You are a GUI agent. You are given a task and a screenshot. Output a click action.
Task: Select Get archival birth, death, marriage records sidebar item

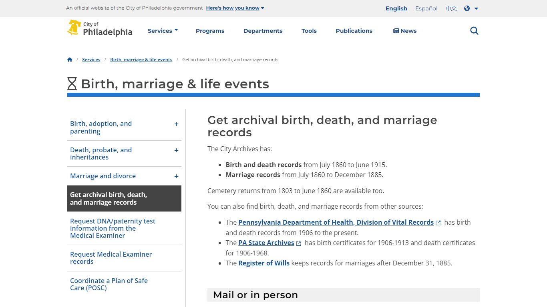124,199
